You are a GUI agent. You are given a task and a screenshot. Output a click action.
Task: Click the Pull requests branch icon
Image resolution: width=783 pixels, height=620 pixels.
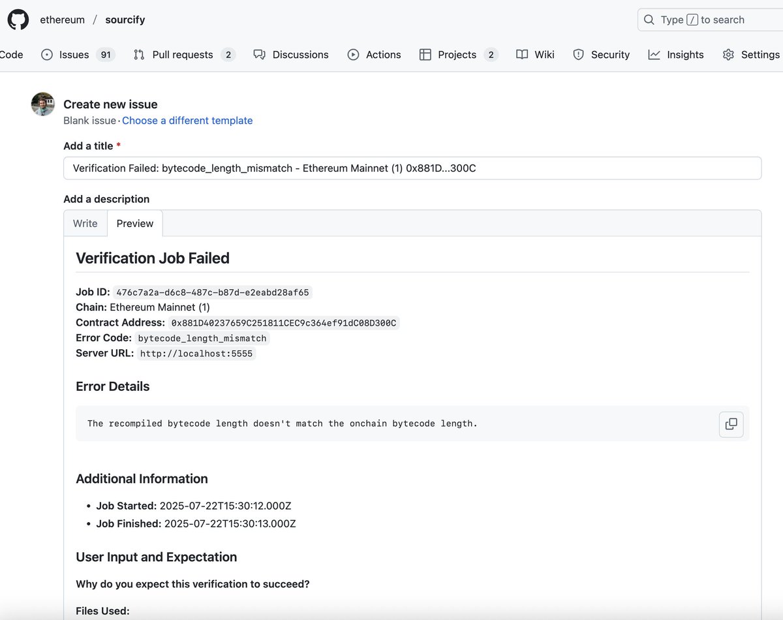point(139,55)
